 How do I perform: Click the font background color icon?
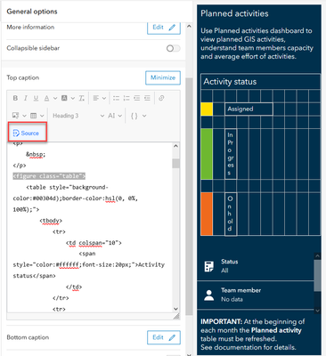tap(64, 98)
